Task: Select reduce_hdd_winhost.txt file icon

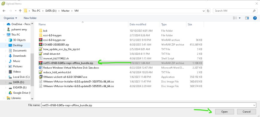Action: tap(41, 72)
